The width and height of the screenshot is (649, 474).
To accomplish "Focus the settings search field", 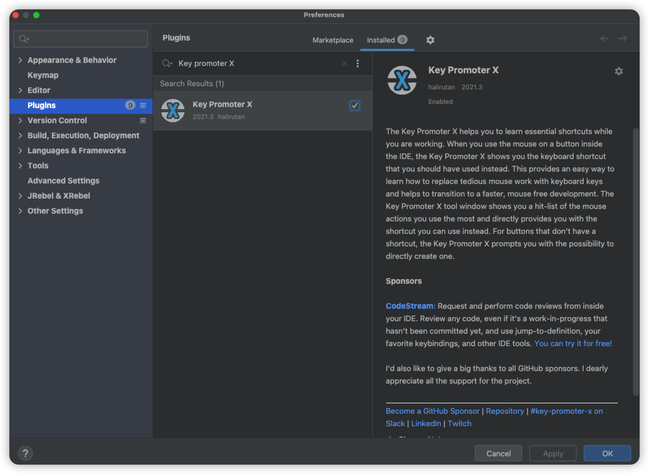I will pos(80,39).
